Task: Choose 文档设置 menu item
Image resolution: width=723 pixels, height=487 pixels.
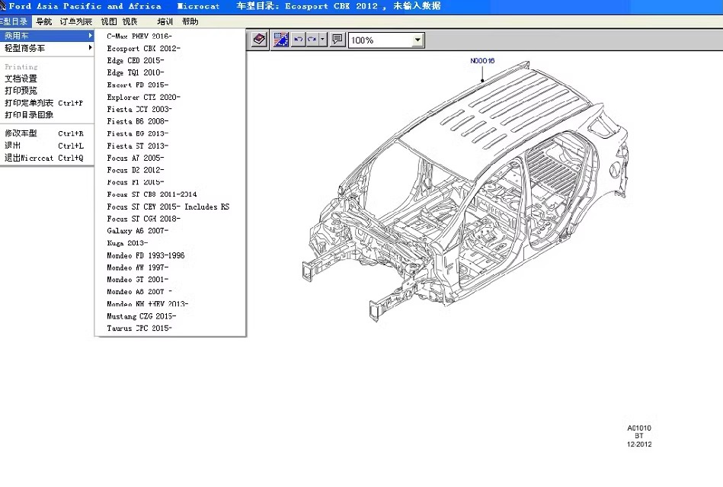Action: click(47, 78)
